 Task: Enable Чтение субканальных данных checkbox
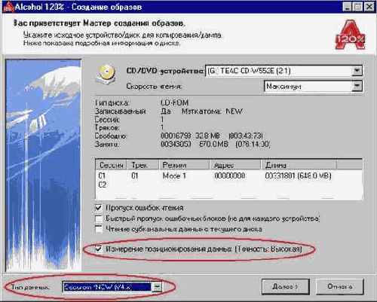(x=99, y=229)
